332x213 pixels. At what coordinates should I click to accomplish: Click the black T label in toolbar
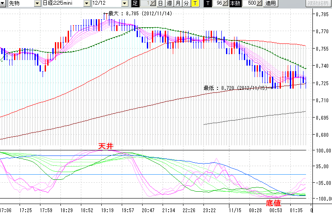(208, 4)
